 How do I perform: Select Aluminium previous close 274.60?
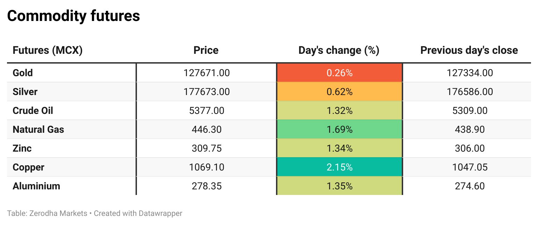[x=470, y=186]
